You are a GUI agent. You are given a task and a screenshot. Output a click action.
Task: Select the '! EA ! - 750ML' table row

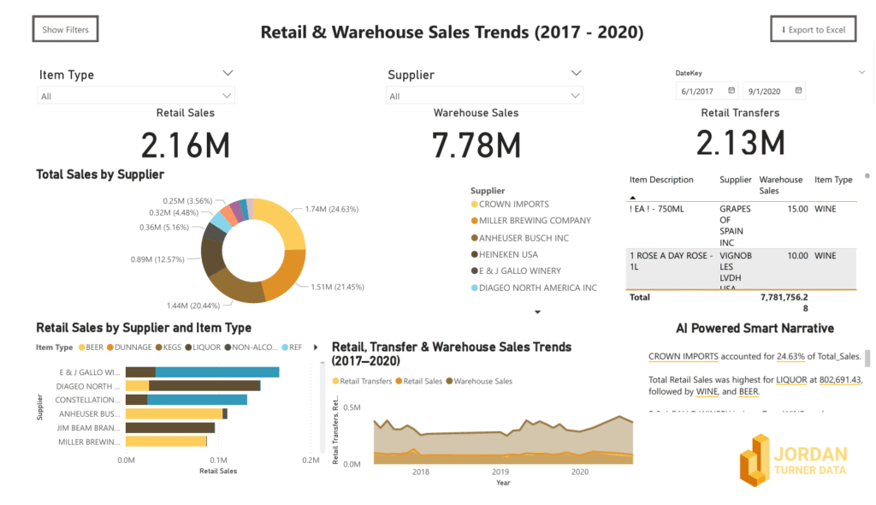tap(741, 225)
